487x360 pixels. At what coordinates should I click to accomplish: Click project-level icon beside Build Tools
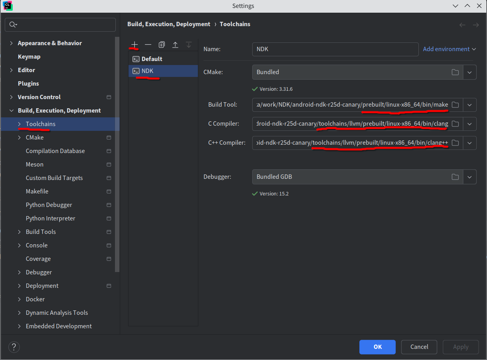109,232
